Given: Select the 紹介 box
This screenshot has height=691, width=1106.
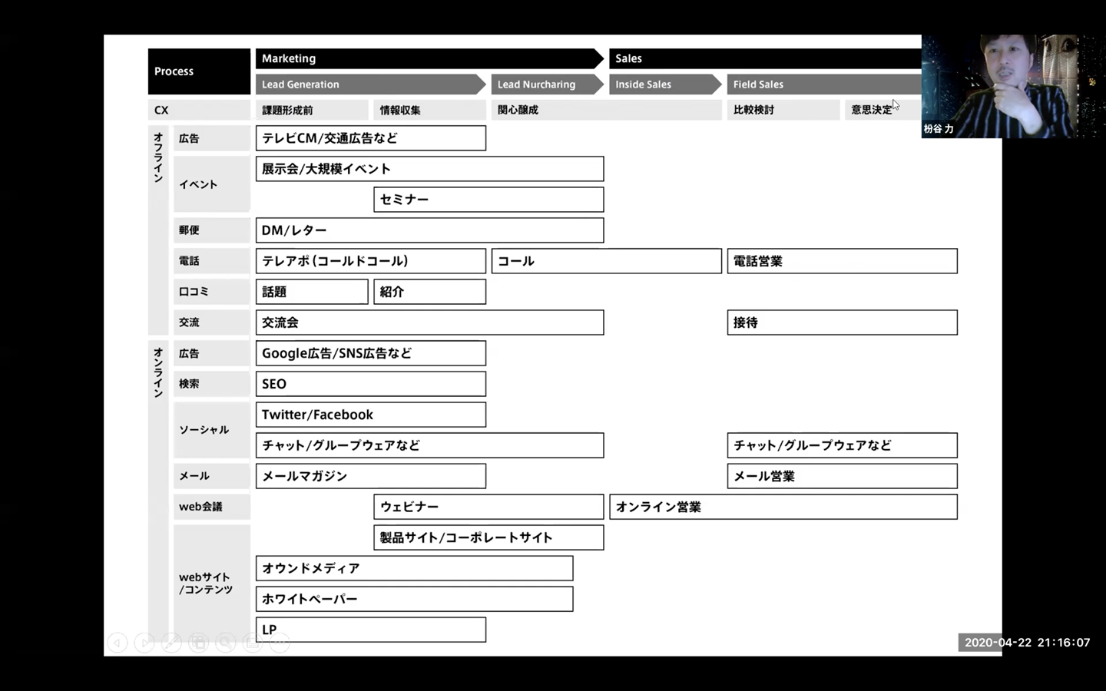Looking at the screenshot, I should tap(429, 292).
